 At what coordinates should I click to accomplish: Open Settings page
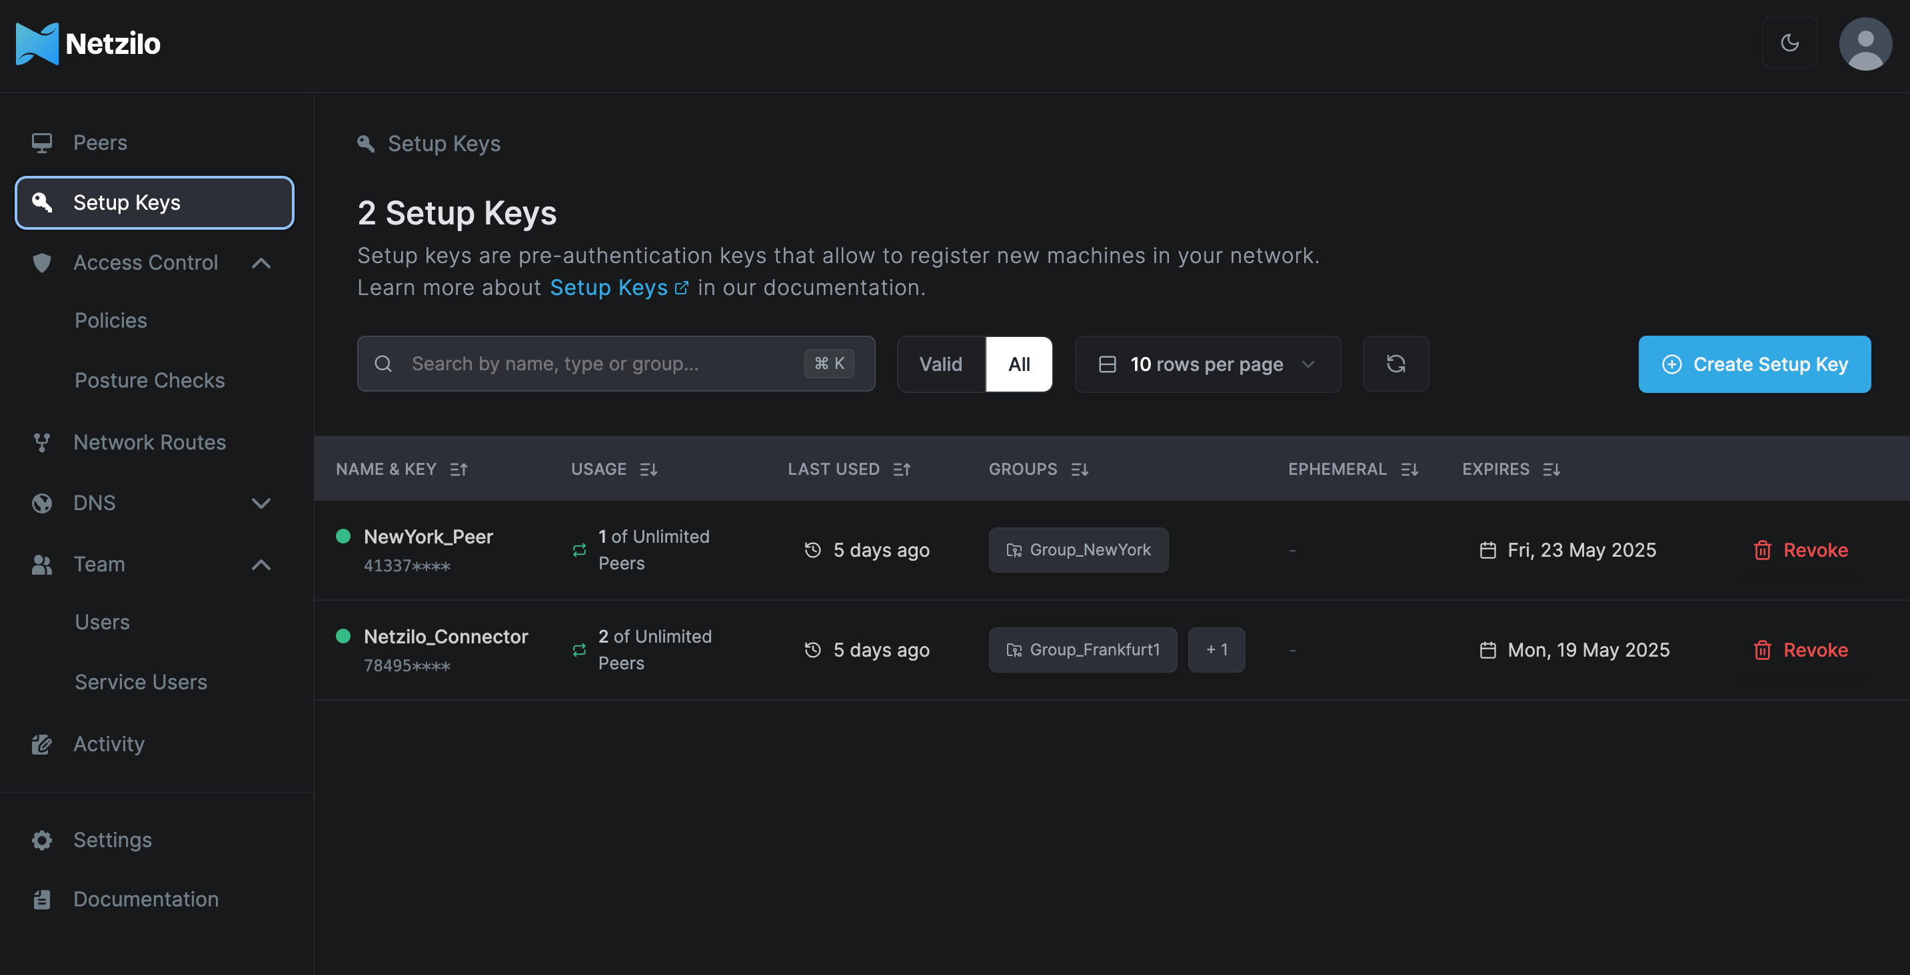coord(113,840)
